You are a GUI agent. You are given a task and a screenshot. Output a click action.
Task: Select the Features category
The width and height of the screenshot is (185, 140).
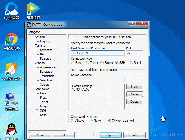pos(45,59)
